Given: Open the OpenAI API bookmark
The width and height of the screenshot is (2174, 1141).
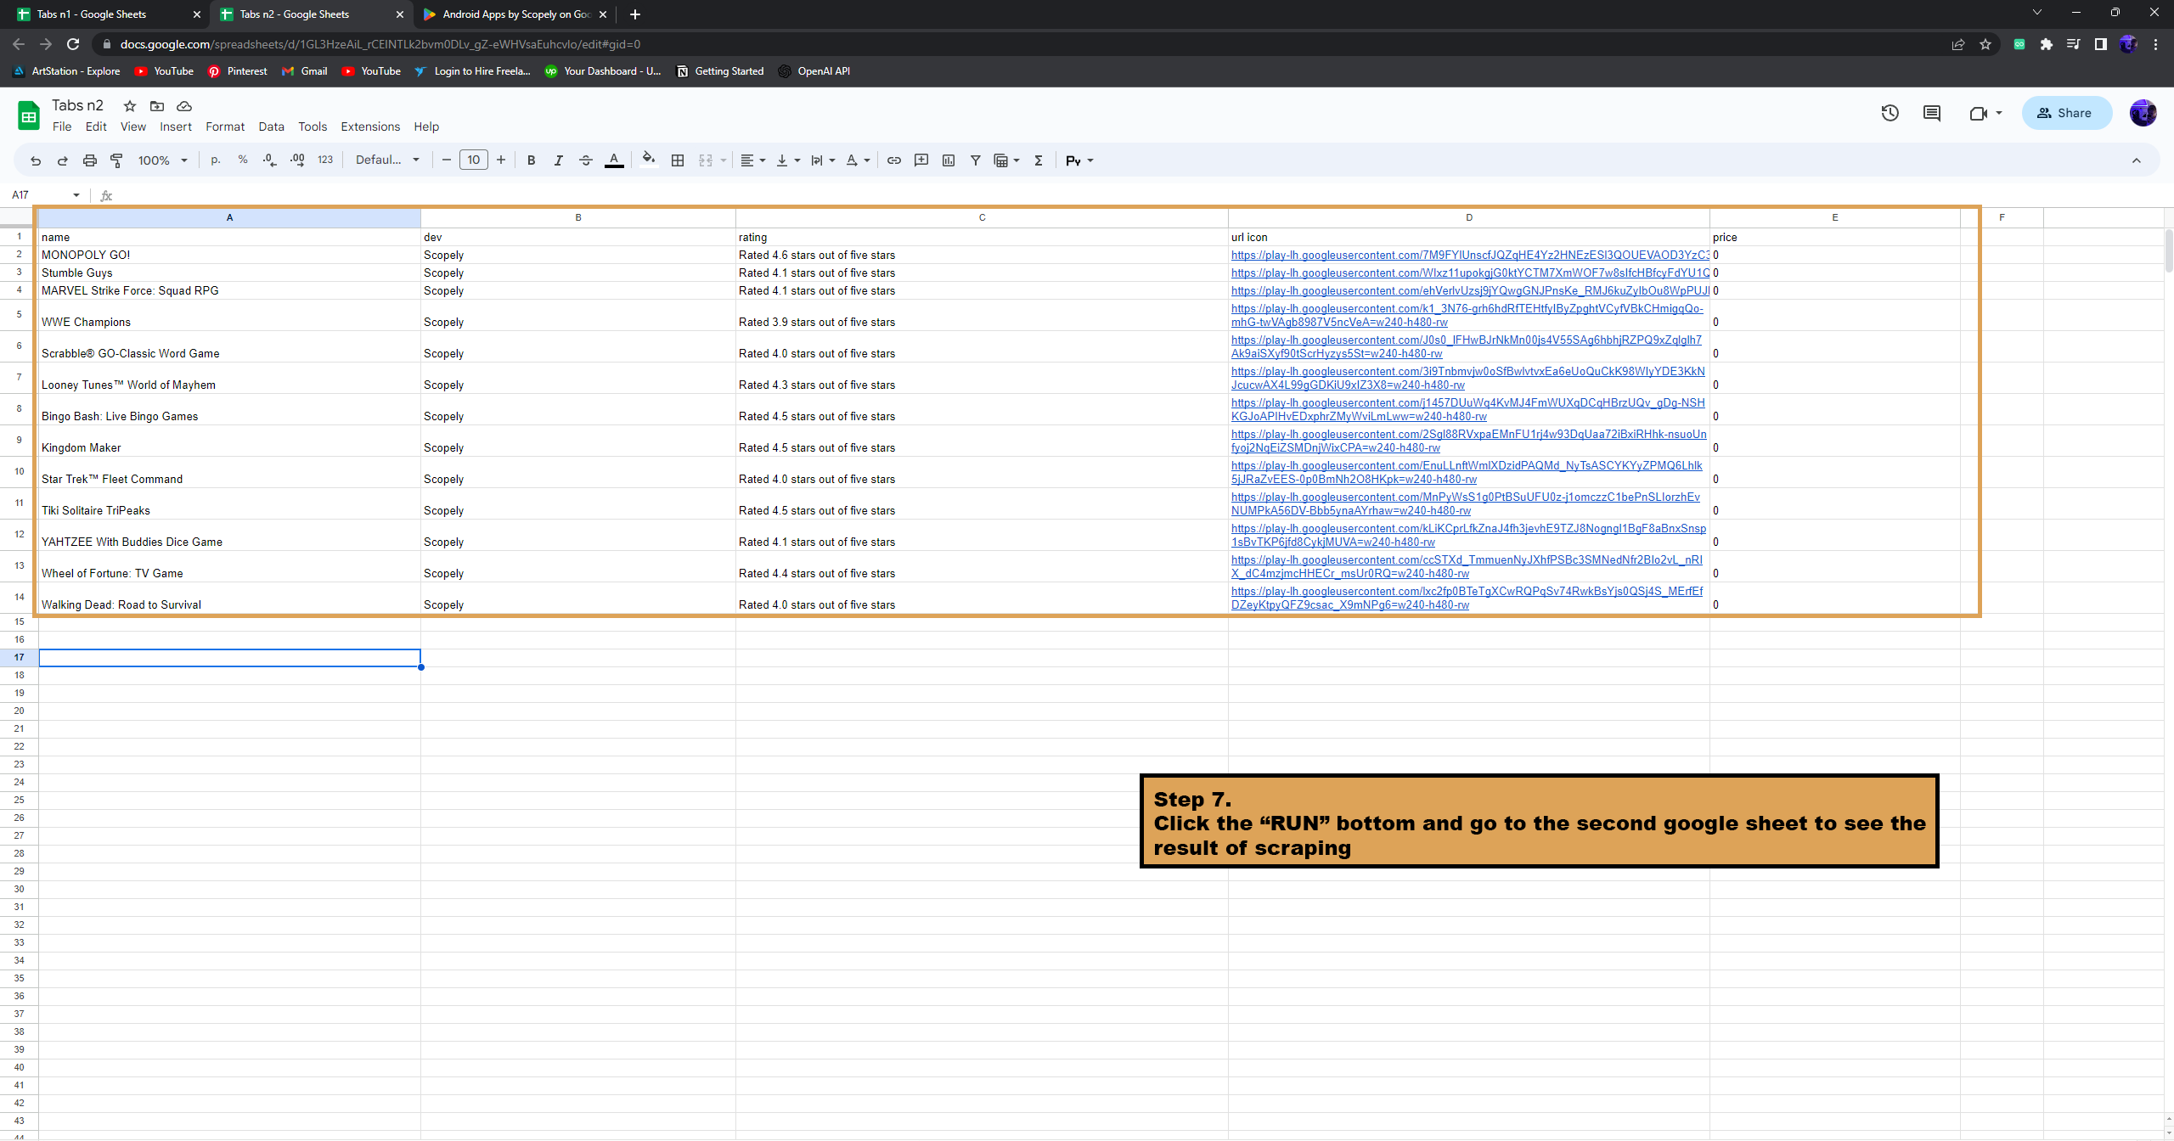Looking at the screenshot, I should [x=814, y=71].
